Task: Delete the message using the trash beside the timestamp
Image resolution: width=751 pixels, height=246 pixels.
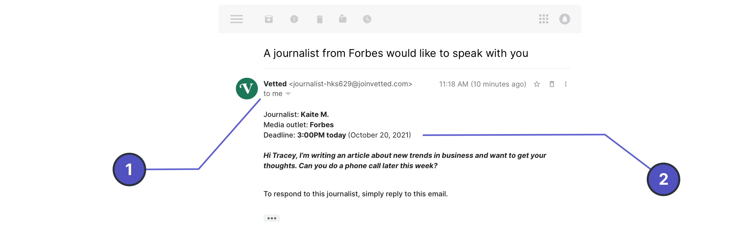Action: tap(552, 84)
